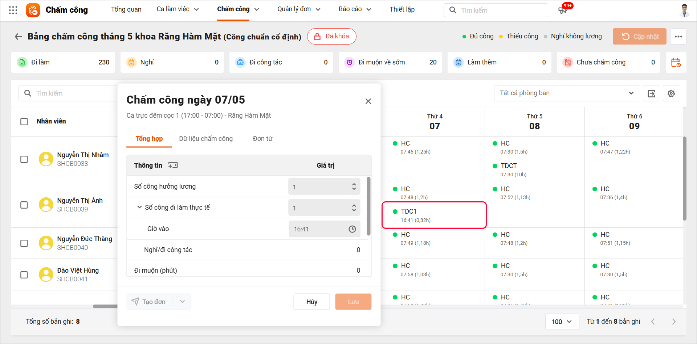Tick the checkbox for Nguyễn Thị Nhâm
The width and height of the screenshot is (697, 344).
point(24,159)
